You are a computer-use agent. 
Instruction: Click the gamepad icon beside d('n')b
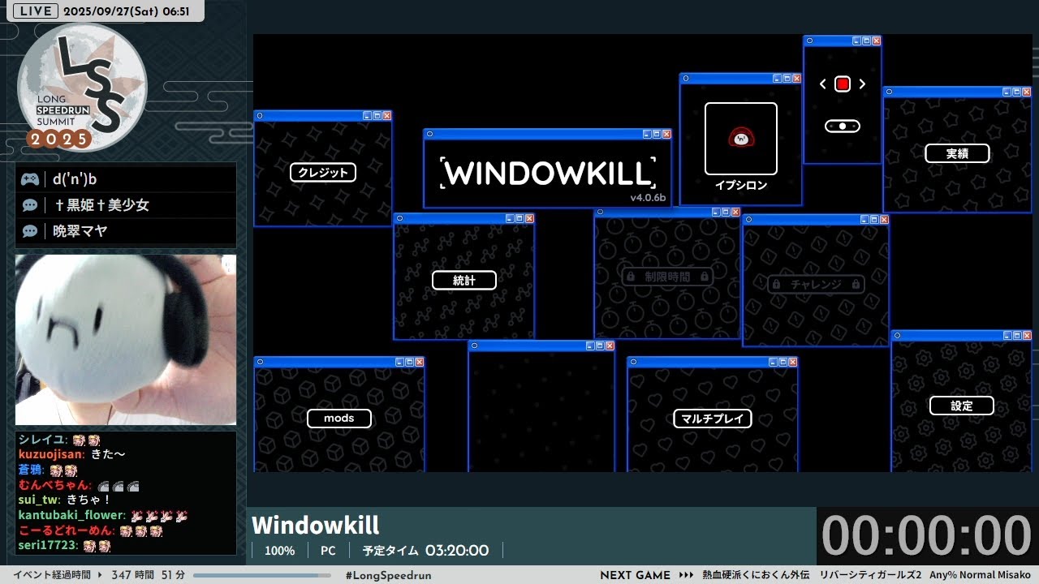point(30,179)
